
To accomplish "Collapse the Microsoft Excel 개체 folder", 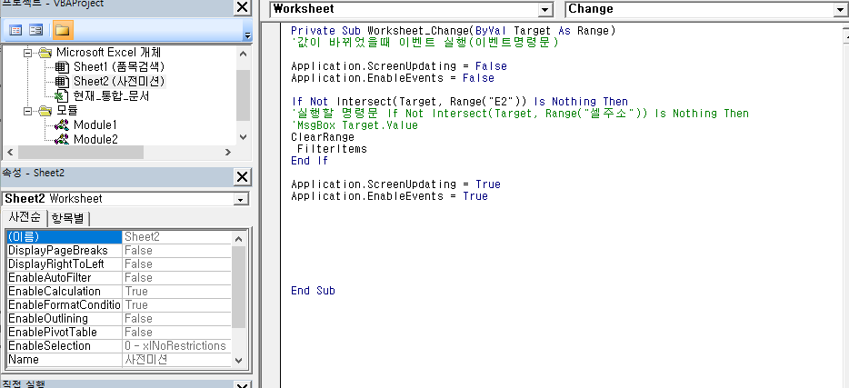I will tap(29, 53).
